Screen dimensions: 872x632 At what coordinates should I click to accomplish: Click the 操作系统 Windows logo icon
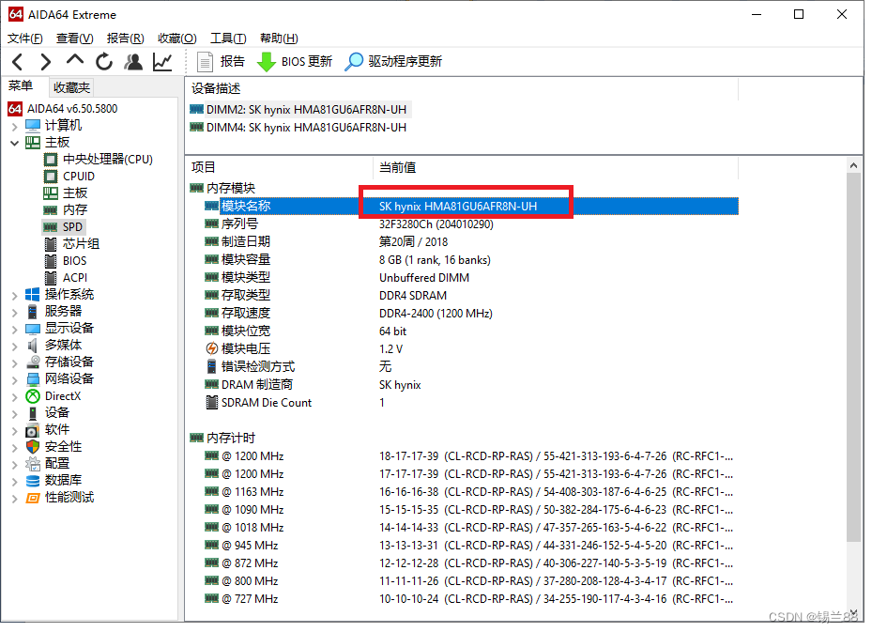(33, 295)
